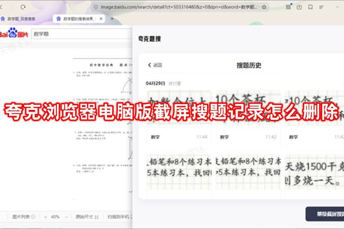Click the shield site-security icon
Screen dimensions: 344x229
(95, 7)
